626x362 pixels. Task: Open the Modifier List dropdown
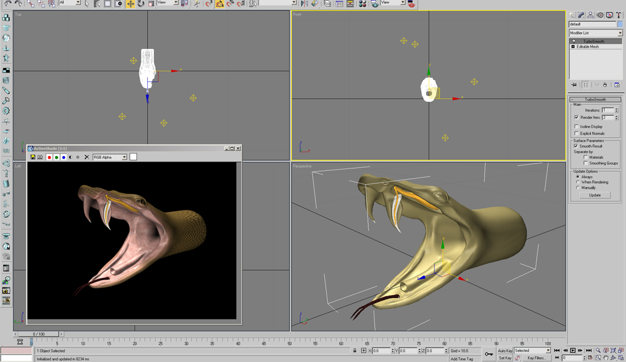pyautogui.click(x=620, y=33)
